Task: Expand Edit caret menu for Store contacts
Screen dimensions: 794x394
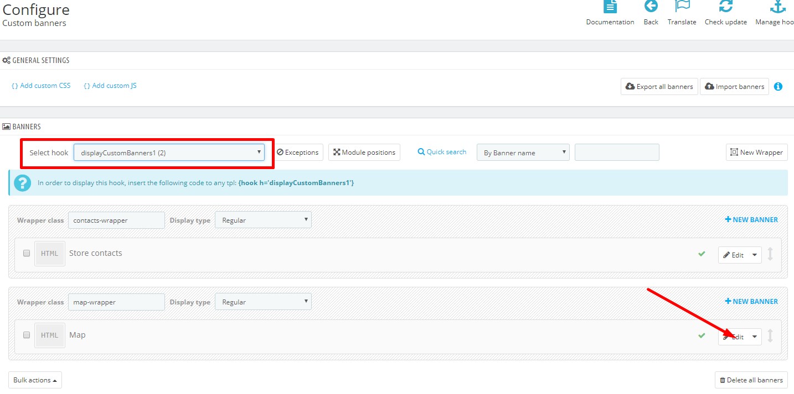Action: pyautogui.click(x=754, y=255)
